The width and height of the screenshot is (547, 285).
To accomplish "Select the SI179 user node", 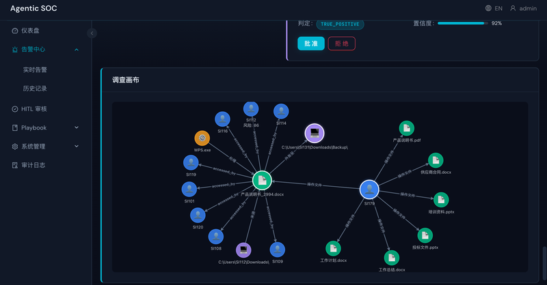I will [x=369, y=190].
